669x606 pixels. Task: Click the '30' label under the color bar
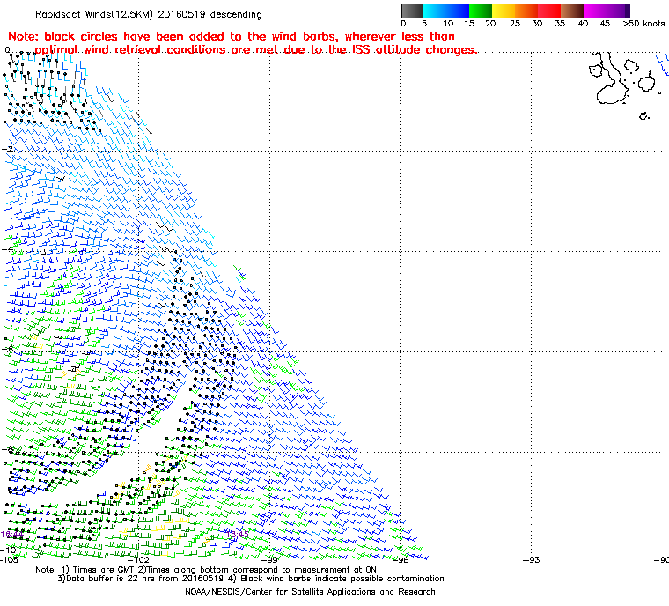537,24
